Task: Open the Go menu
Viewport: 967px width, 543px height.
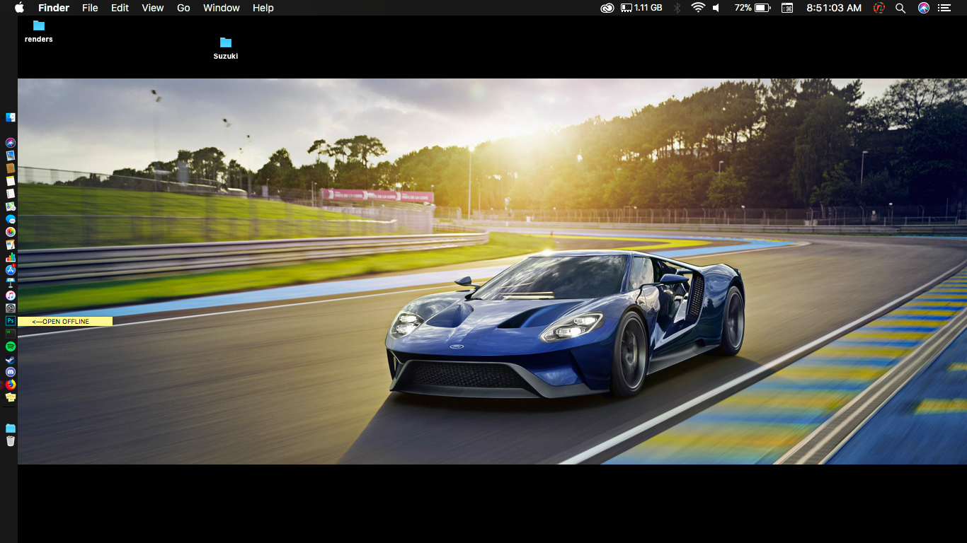Action: 183,8
